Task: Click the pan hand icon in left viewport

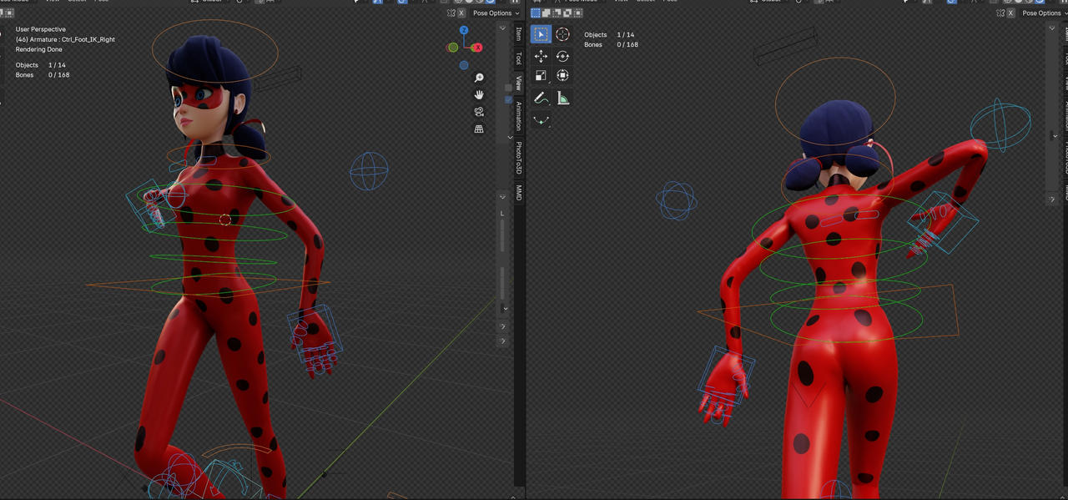Action: [x=479, y=94]
